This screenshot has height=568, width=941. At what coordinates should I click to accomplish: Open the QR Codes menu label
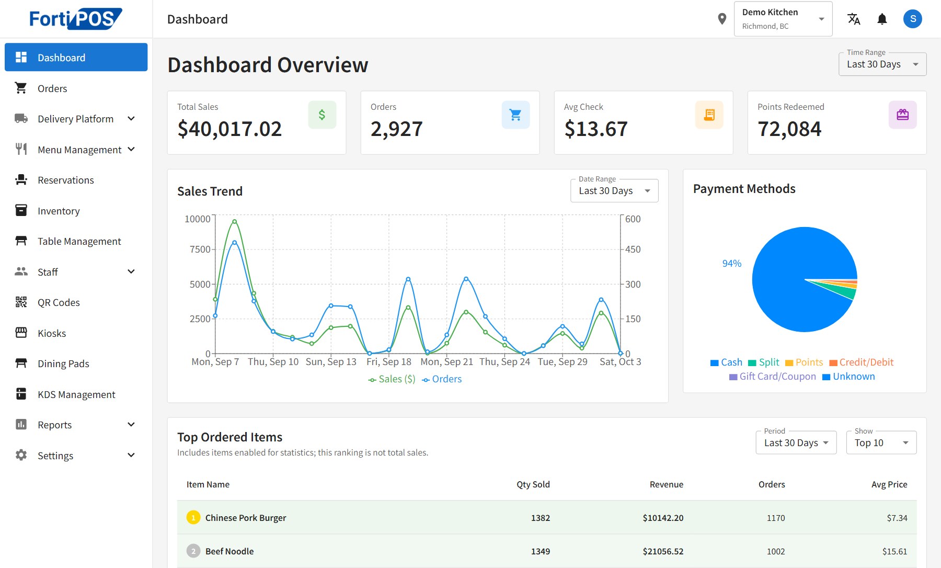point(59,302)
